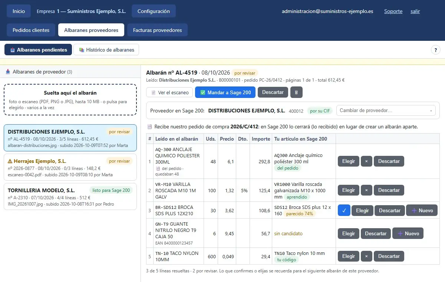
Task: Discard the GN-T9 GUANTE NITRILO line
Action: [376, 233]
